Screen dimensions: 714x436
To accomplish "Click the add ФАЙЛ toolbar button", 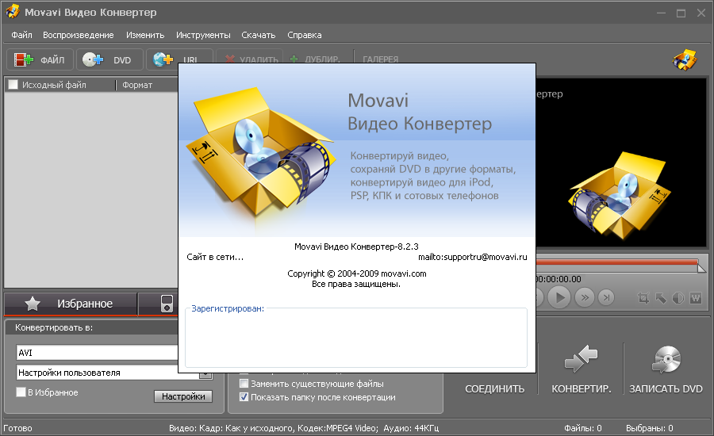I will point(40,59).
